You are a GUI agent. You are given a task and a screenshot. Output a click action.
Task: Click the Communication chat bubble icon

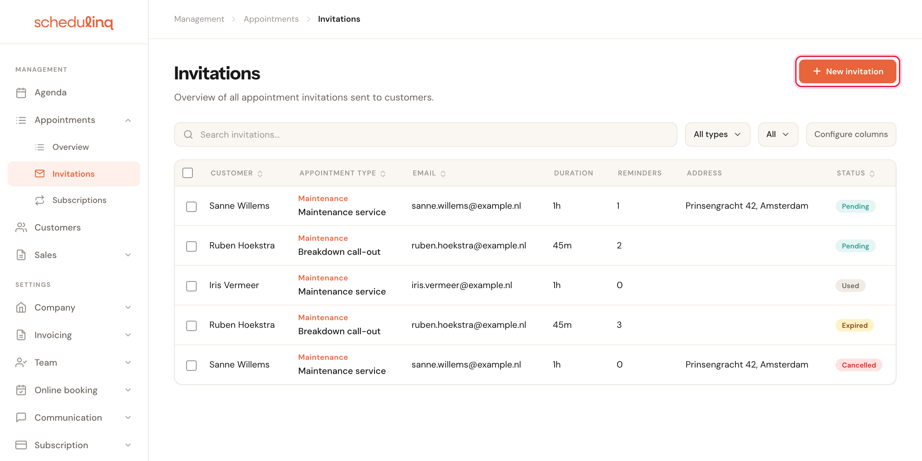tap(21, 418)
